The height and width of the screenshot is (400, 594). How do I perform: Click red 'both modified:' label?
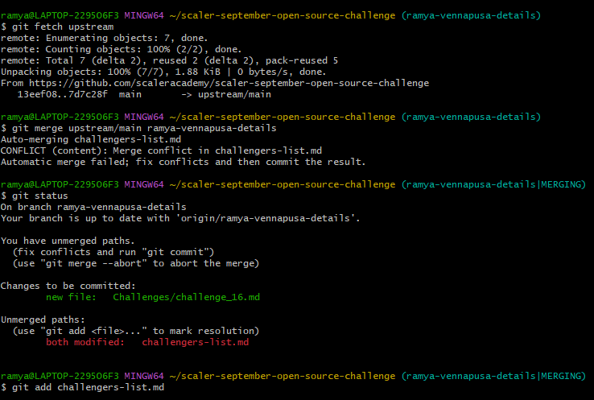[x=85, y=342]
